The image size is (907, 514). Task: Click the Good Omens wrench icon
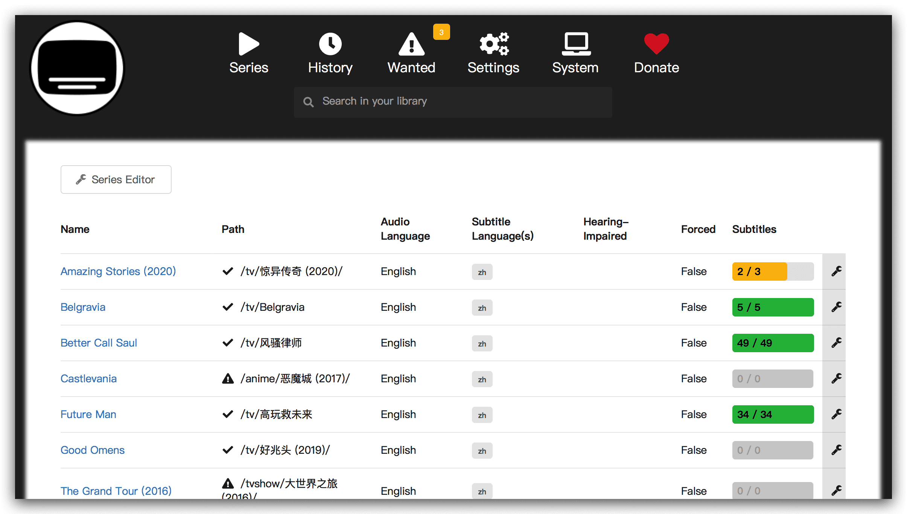pos(836,450)
